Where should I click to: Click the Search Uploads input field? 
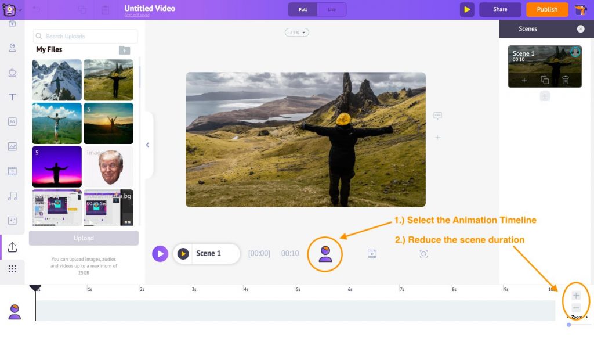[x=85, y=36]
